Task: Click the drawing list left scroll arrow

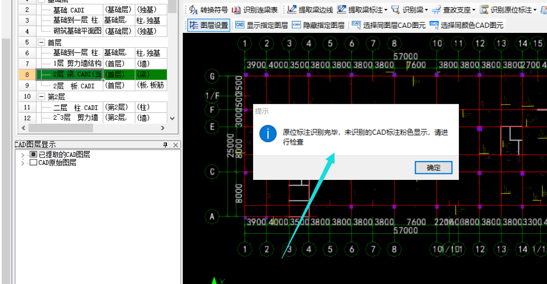Action: [x=23, y=128]
